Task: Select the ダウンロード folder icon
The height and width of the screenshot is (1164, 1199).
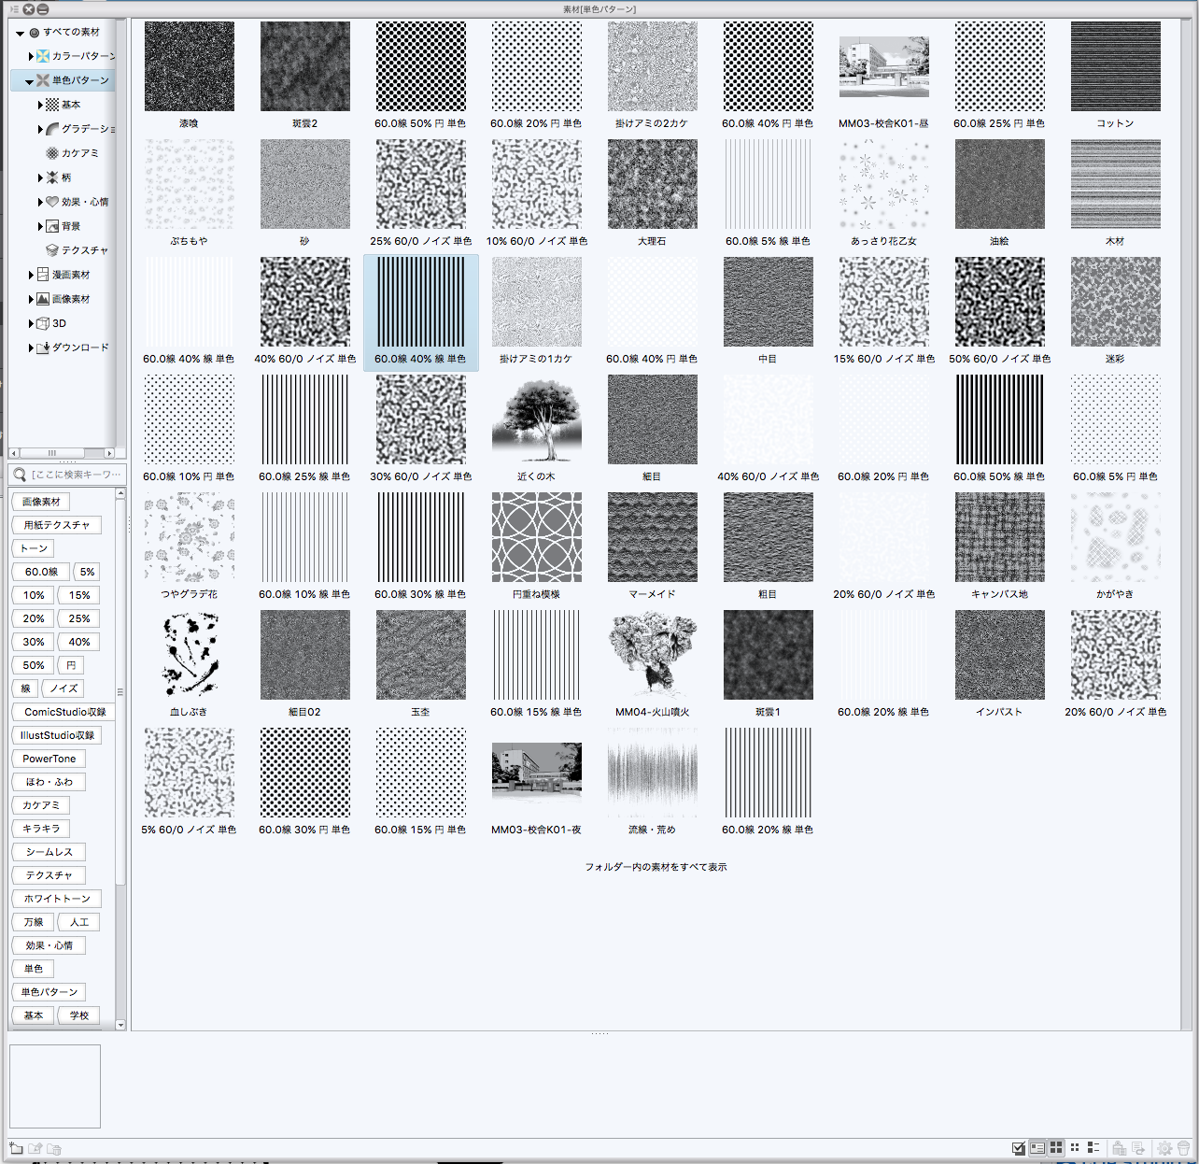Action: click(42, 348)
